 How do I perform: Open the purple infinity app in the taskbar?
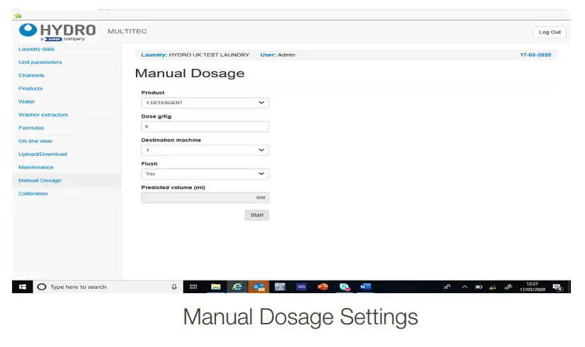click(302, 287)
